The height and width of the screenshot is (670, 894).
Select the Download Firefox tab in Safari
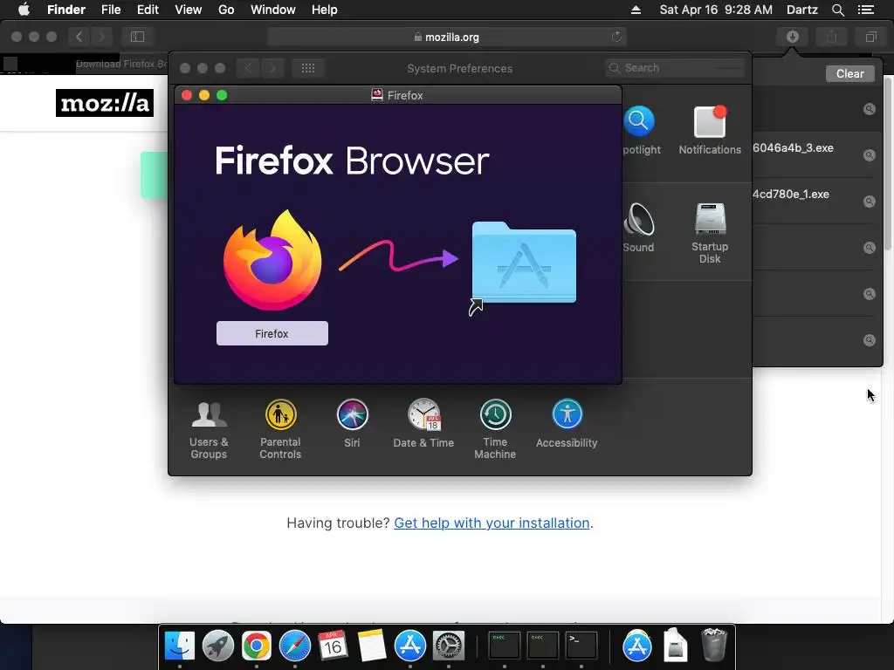tap(121, 64)
